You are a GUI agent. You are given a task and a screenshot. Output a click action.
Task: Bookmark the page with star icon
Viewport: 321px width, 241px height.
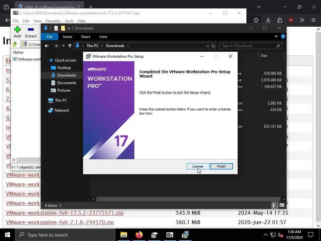pyautogui.click(x=256, y=20)
